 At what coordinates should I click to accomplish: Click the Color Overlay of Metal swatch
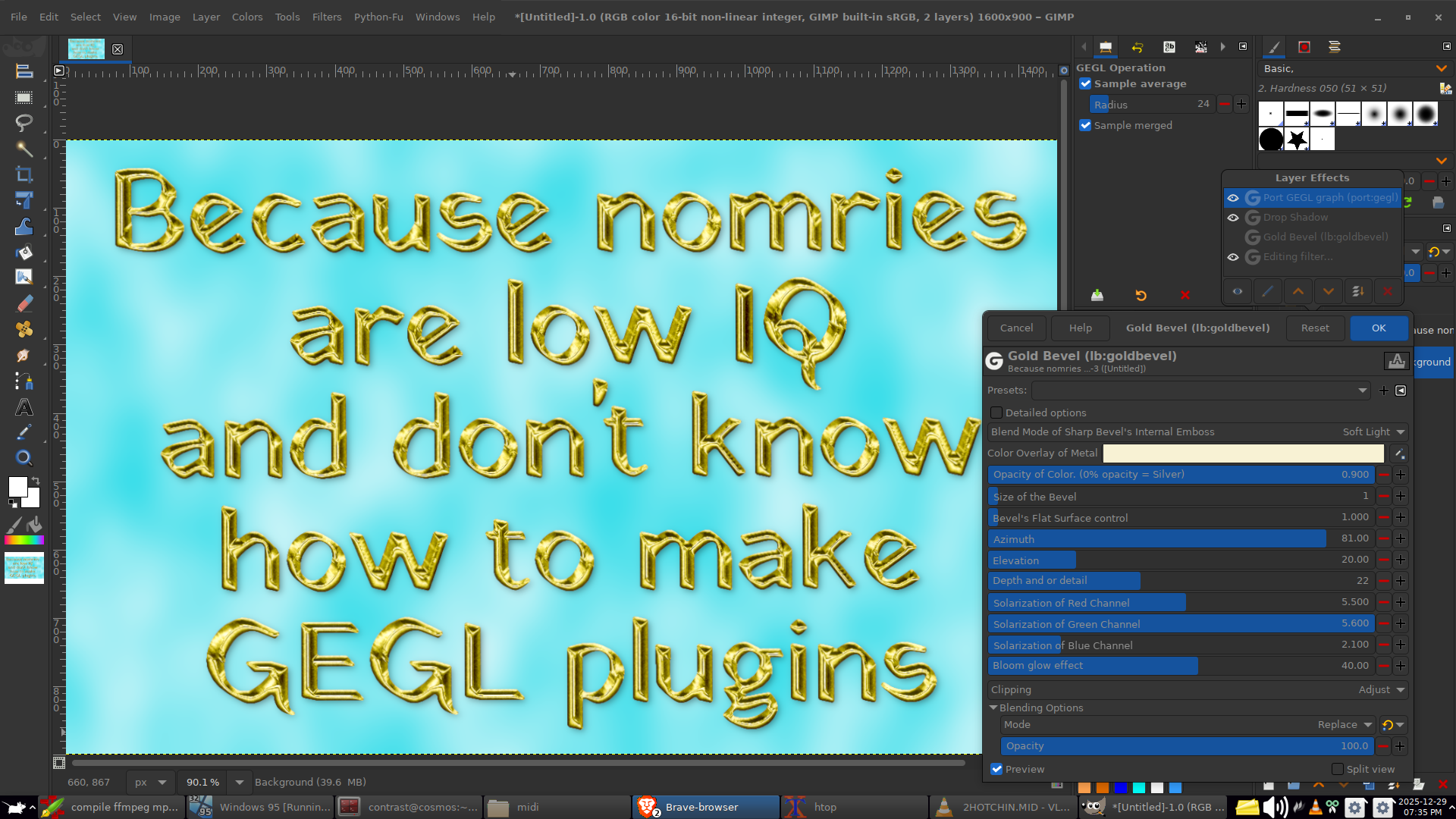pos(1243,453)
